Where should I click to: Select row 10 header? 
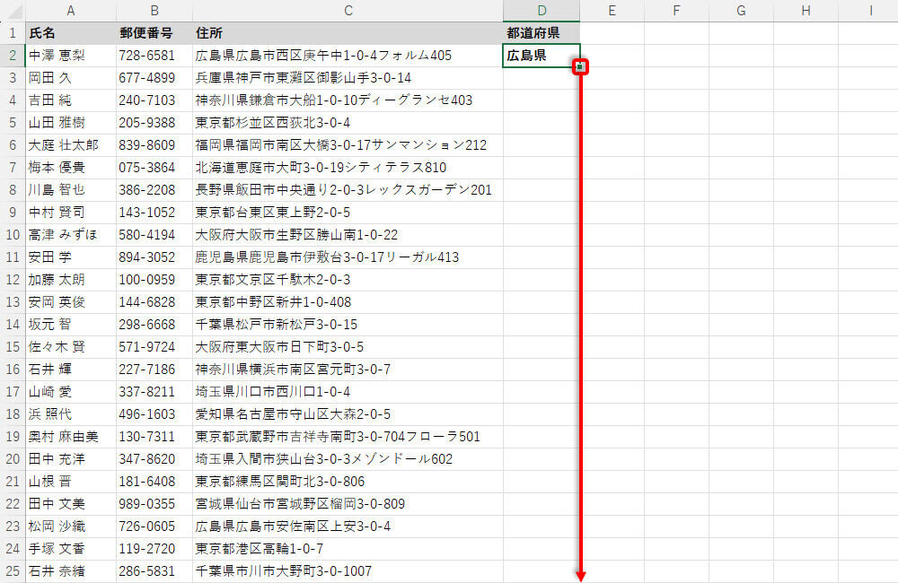13,235
